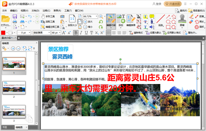Expand the 图章 stamp dropdown arrow
The image size is (206, 131).
(182, 28)
